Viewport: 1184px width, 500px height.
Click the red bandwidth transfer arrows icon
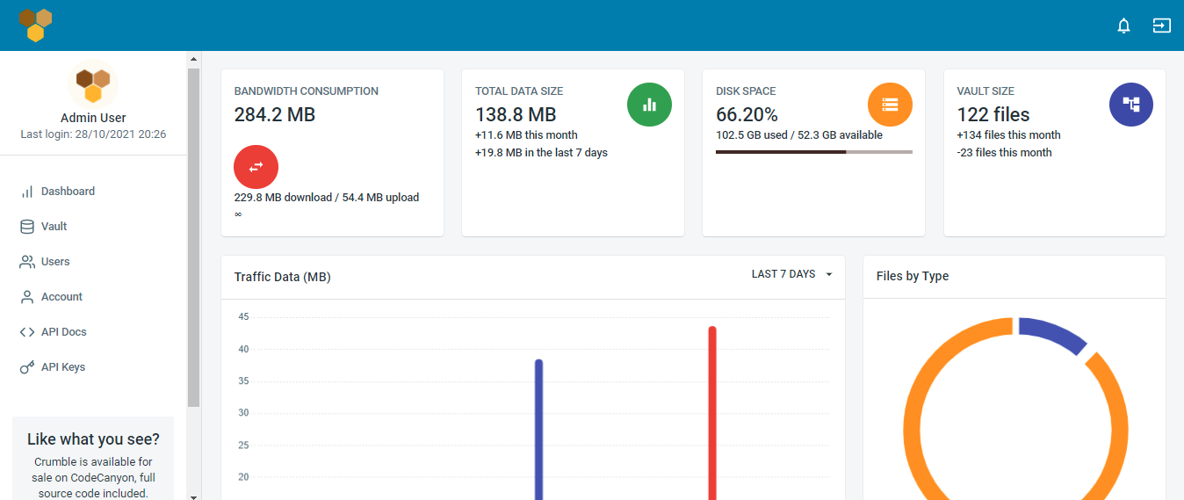click(256, 167)
